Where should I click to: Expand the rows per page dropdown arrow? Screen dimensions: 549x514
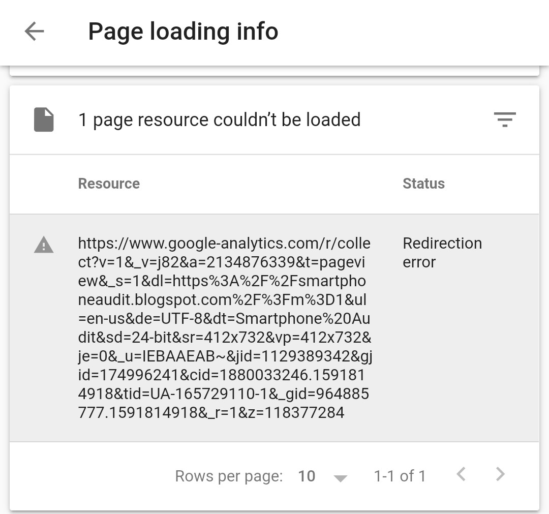click(x=340, y=477)
